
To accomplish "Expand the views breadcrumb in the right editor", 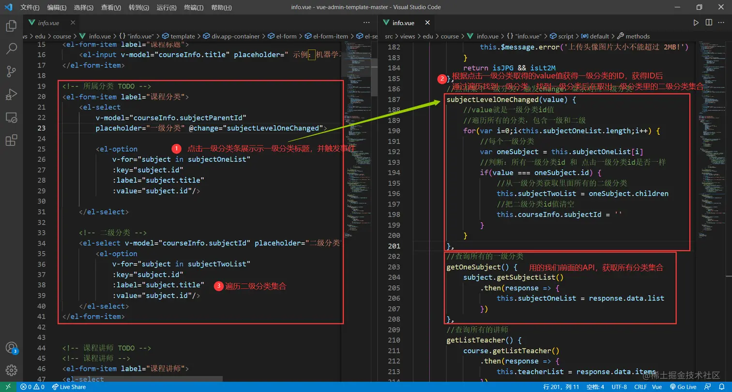I will pos(408,36).
